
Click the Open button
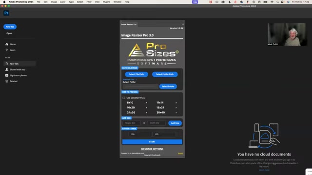tap(9, 34)
